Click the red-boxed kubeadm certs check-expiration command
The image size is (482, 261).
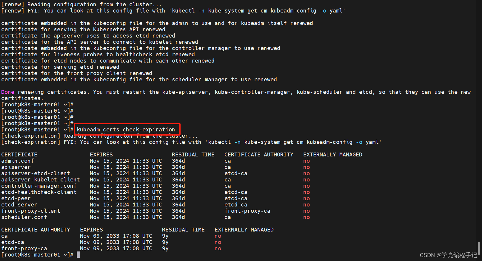tap(126, 130)
